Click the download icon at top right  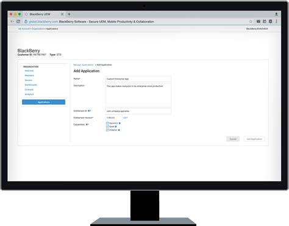(x=276, y=14)
